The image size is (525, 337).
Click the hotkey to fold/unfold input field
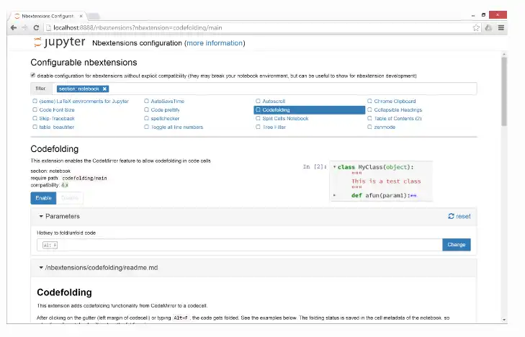click(x=239, y=245)
